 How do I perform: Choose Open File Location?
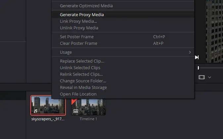click(123, 94)
